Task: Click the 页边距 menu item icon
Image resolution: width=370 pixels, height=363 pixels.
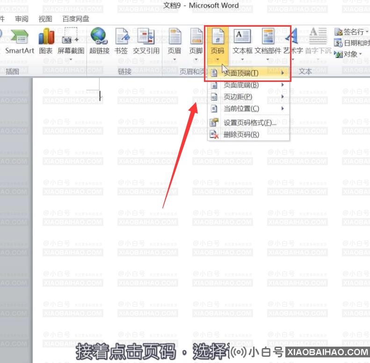Action: 214,97
